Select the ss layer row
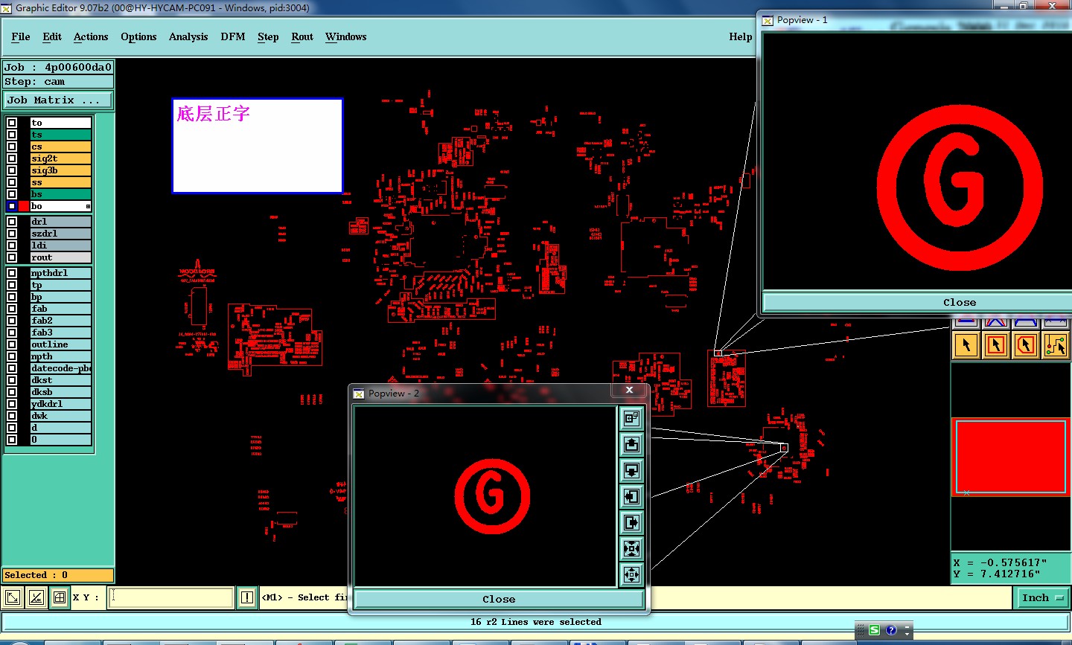 coord(60,182)
